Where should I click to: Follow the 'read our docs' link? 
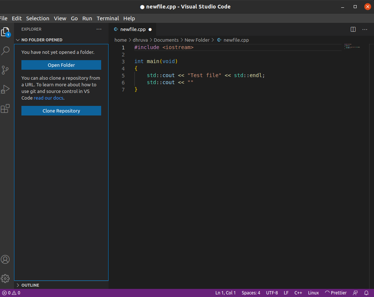coord(48,98)
